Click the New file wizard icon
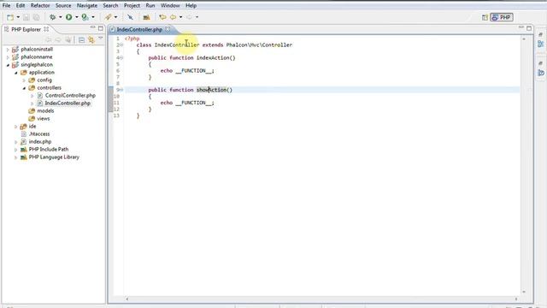Screen dimensions: 547x308 [10, 17]
